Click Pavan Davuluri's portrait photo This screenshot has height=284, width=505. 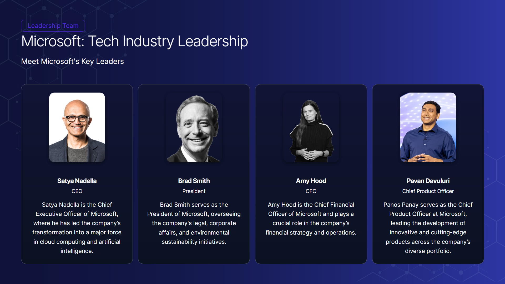point(428,127)
